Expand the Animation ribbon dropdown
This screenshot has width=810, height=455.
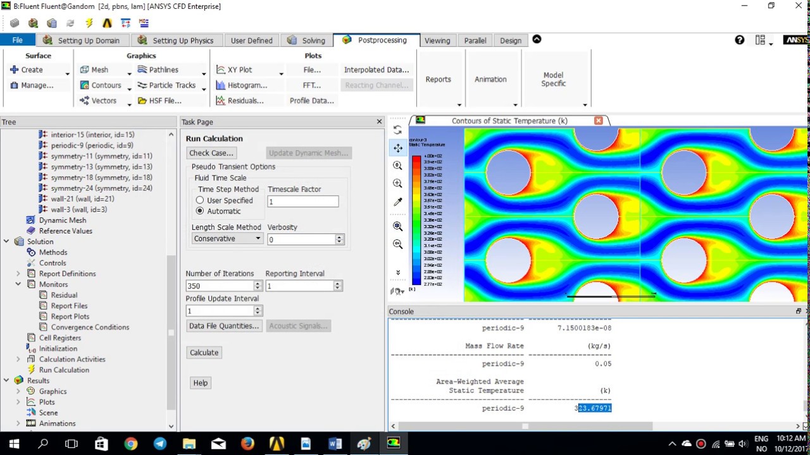pos(515,105)
